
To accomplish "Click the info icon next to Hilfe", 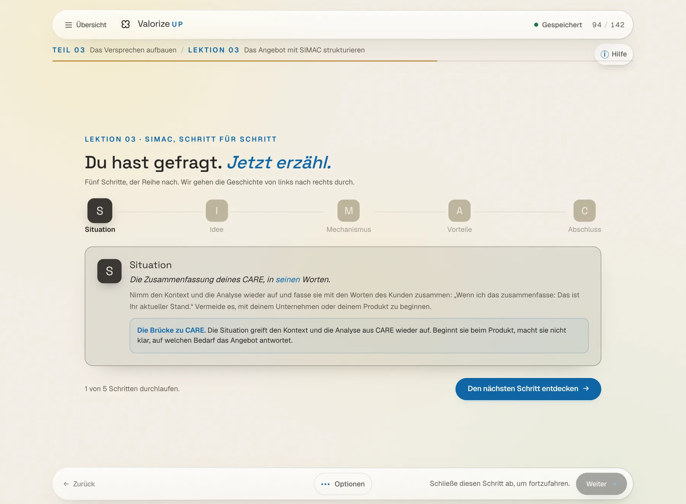I will click(604, 54).
